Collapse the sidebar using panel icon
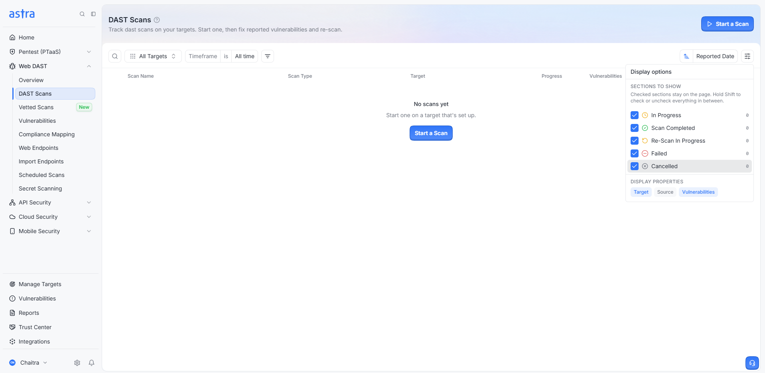Image resolution: width=765 pixels, height=373 pixels. pos(93,14)
